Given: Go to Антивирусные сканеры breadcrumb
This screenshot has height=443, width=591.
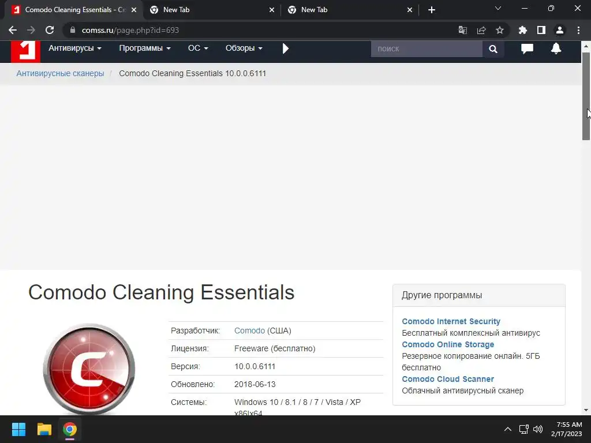Looking at the screenshot, I should (60, 73).
